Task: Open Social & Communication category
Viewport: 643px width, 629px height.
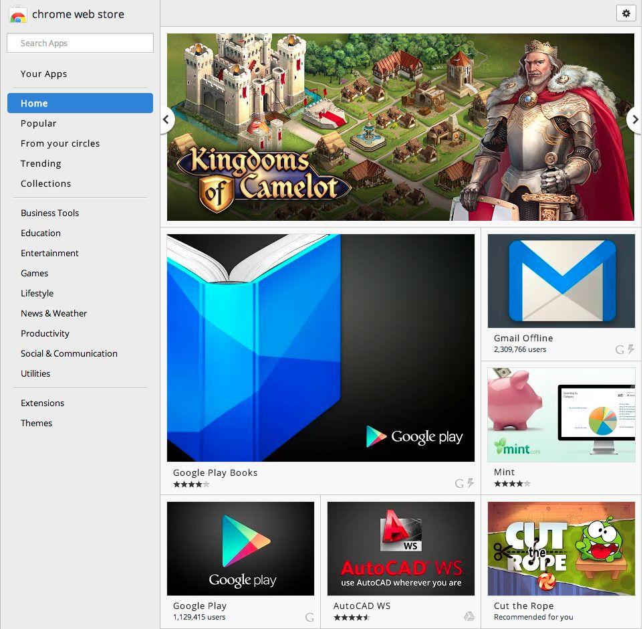Action: click(x=69, y=354)
